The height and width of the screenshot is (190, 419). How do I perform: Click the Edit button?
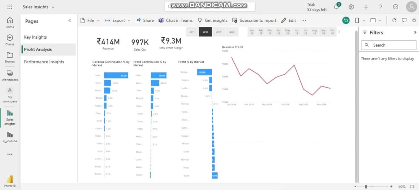click(289, 20)
